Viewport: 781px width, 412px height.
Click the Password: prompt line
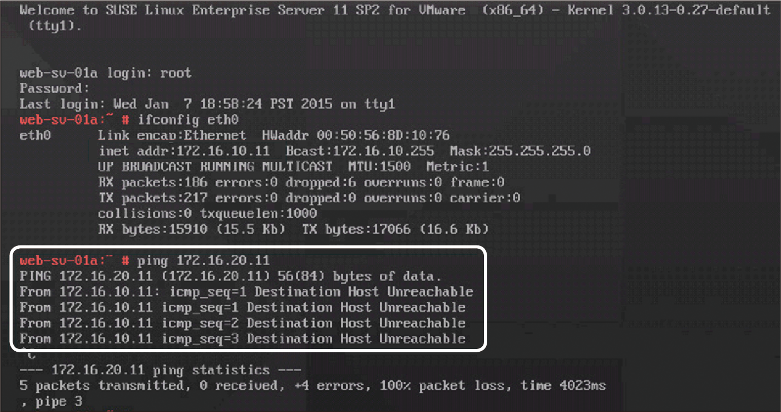54,88
